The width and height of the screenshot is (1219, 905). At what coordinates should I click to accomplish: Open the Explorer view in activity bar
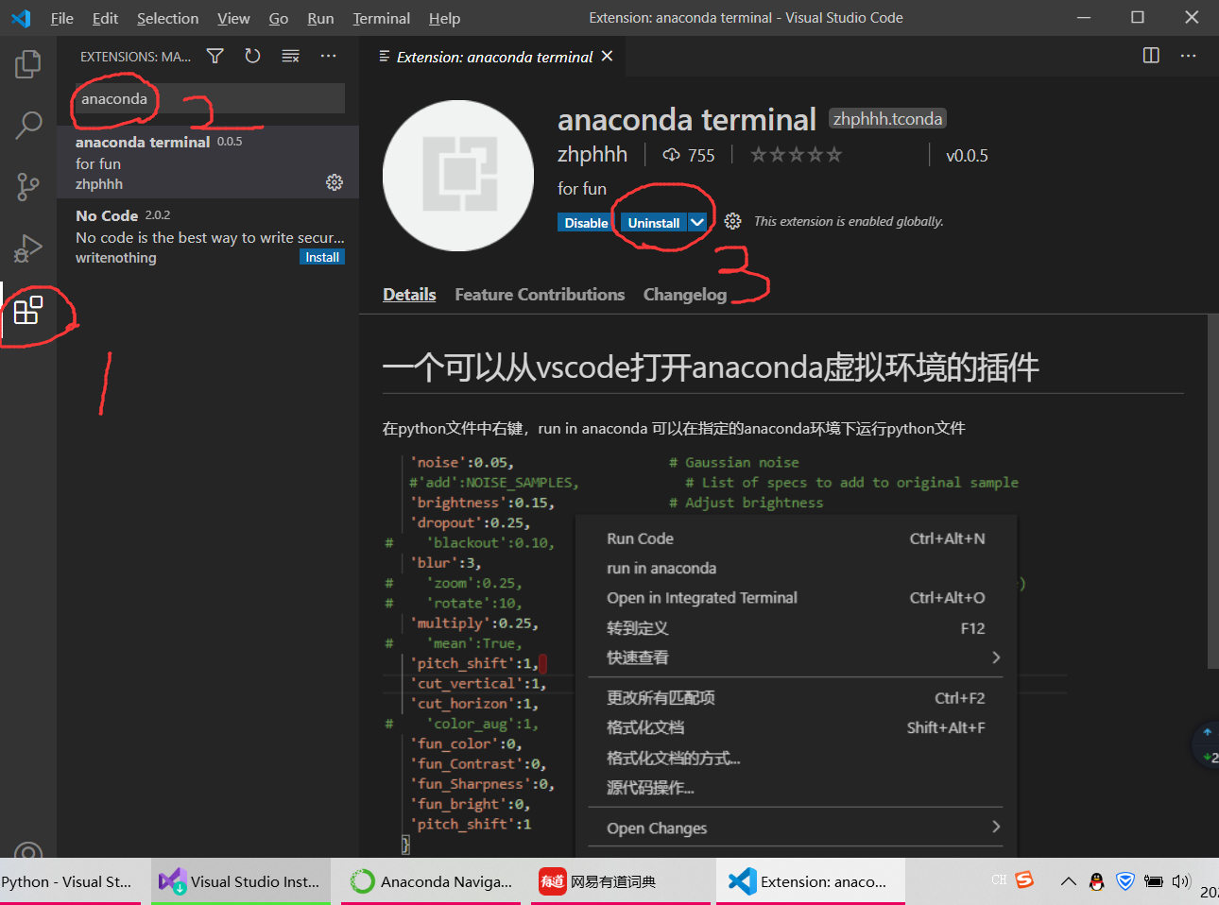pyautogui.click(x=28, y=64)
